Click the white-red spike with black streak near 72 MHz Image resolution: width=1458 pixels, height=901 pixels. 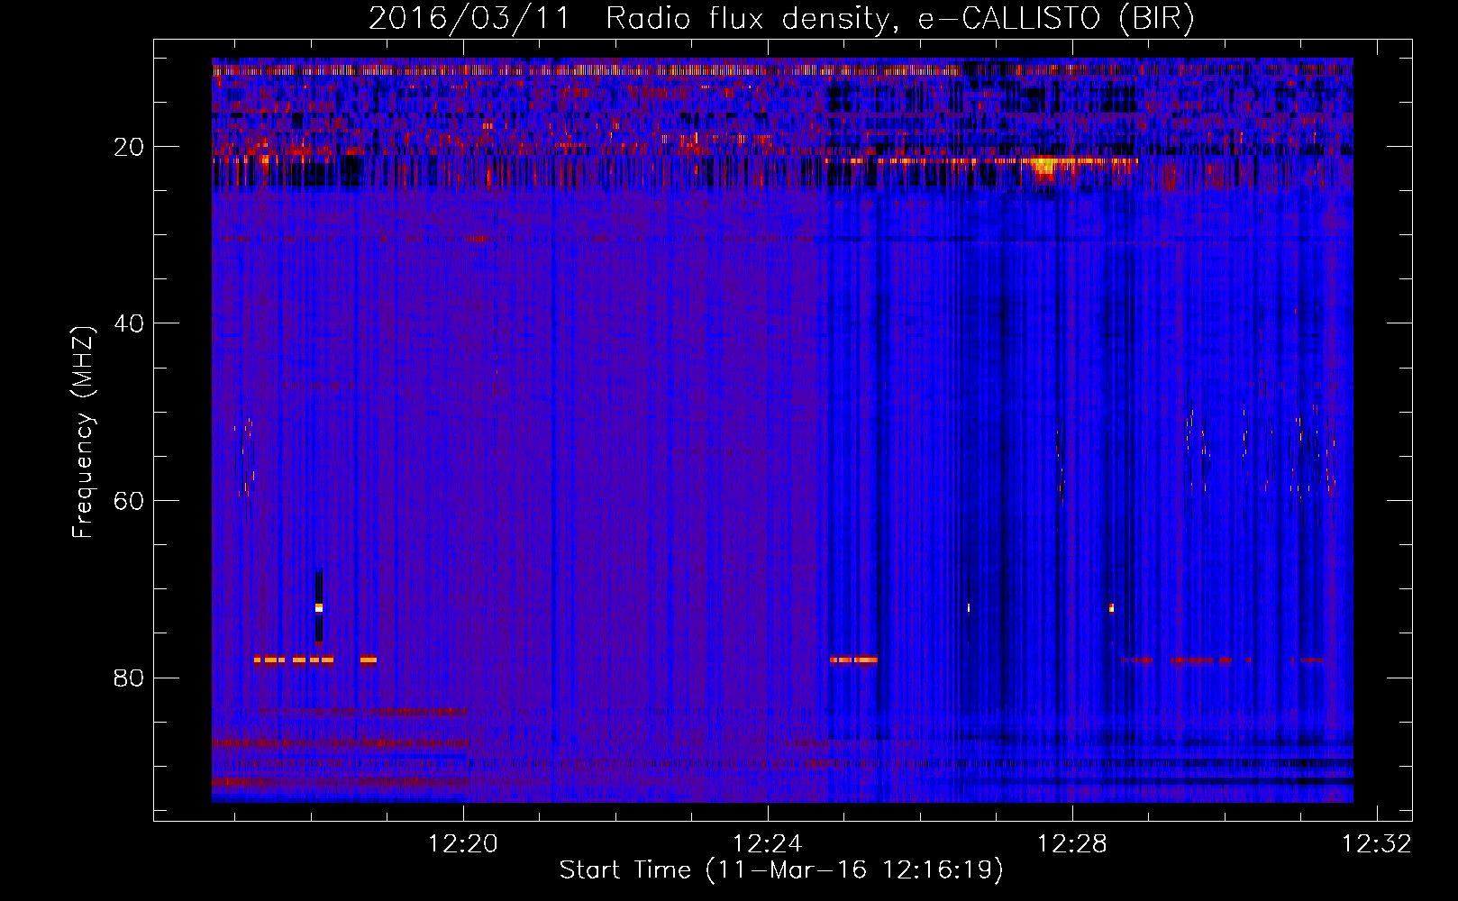(x=319, y=607)
